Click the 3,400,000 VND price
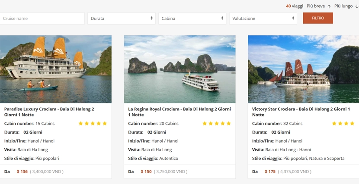This screenshot has width=359, height=184. [47, 172]
